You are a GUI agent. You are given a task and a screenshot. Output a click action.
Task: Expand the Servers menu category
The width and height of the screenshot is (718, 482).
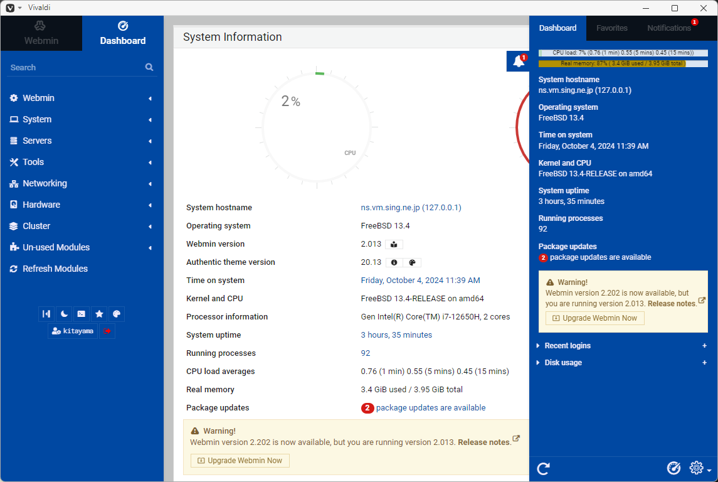pos(82,141)
